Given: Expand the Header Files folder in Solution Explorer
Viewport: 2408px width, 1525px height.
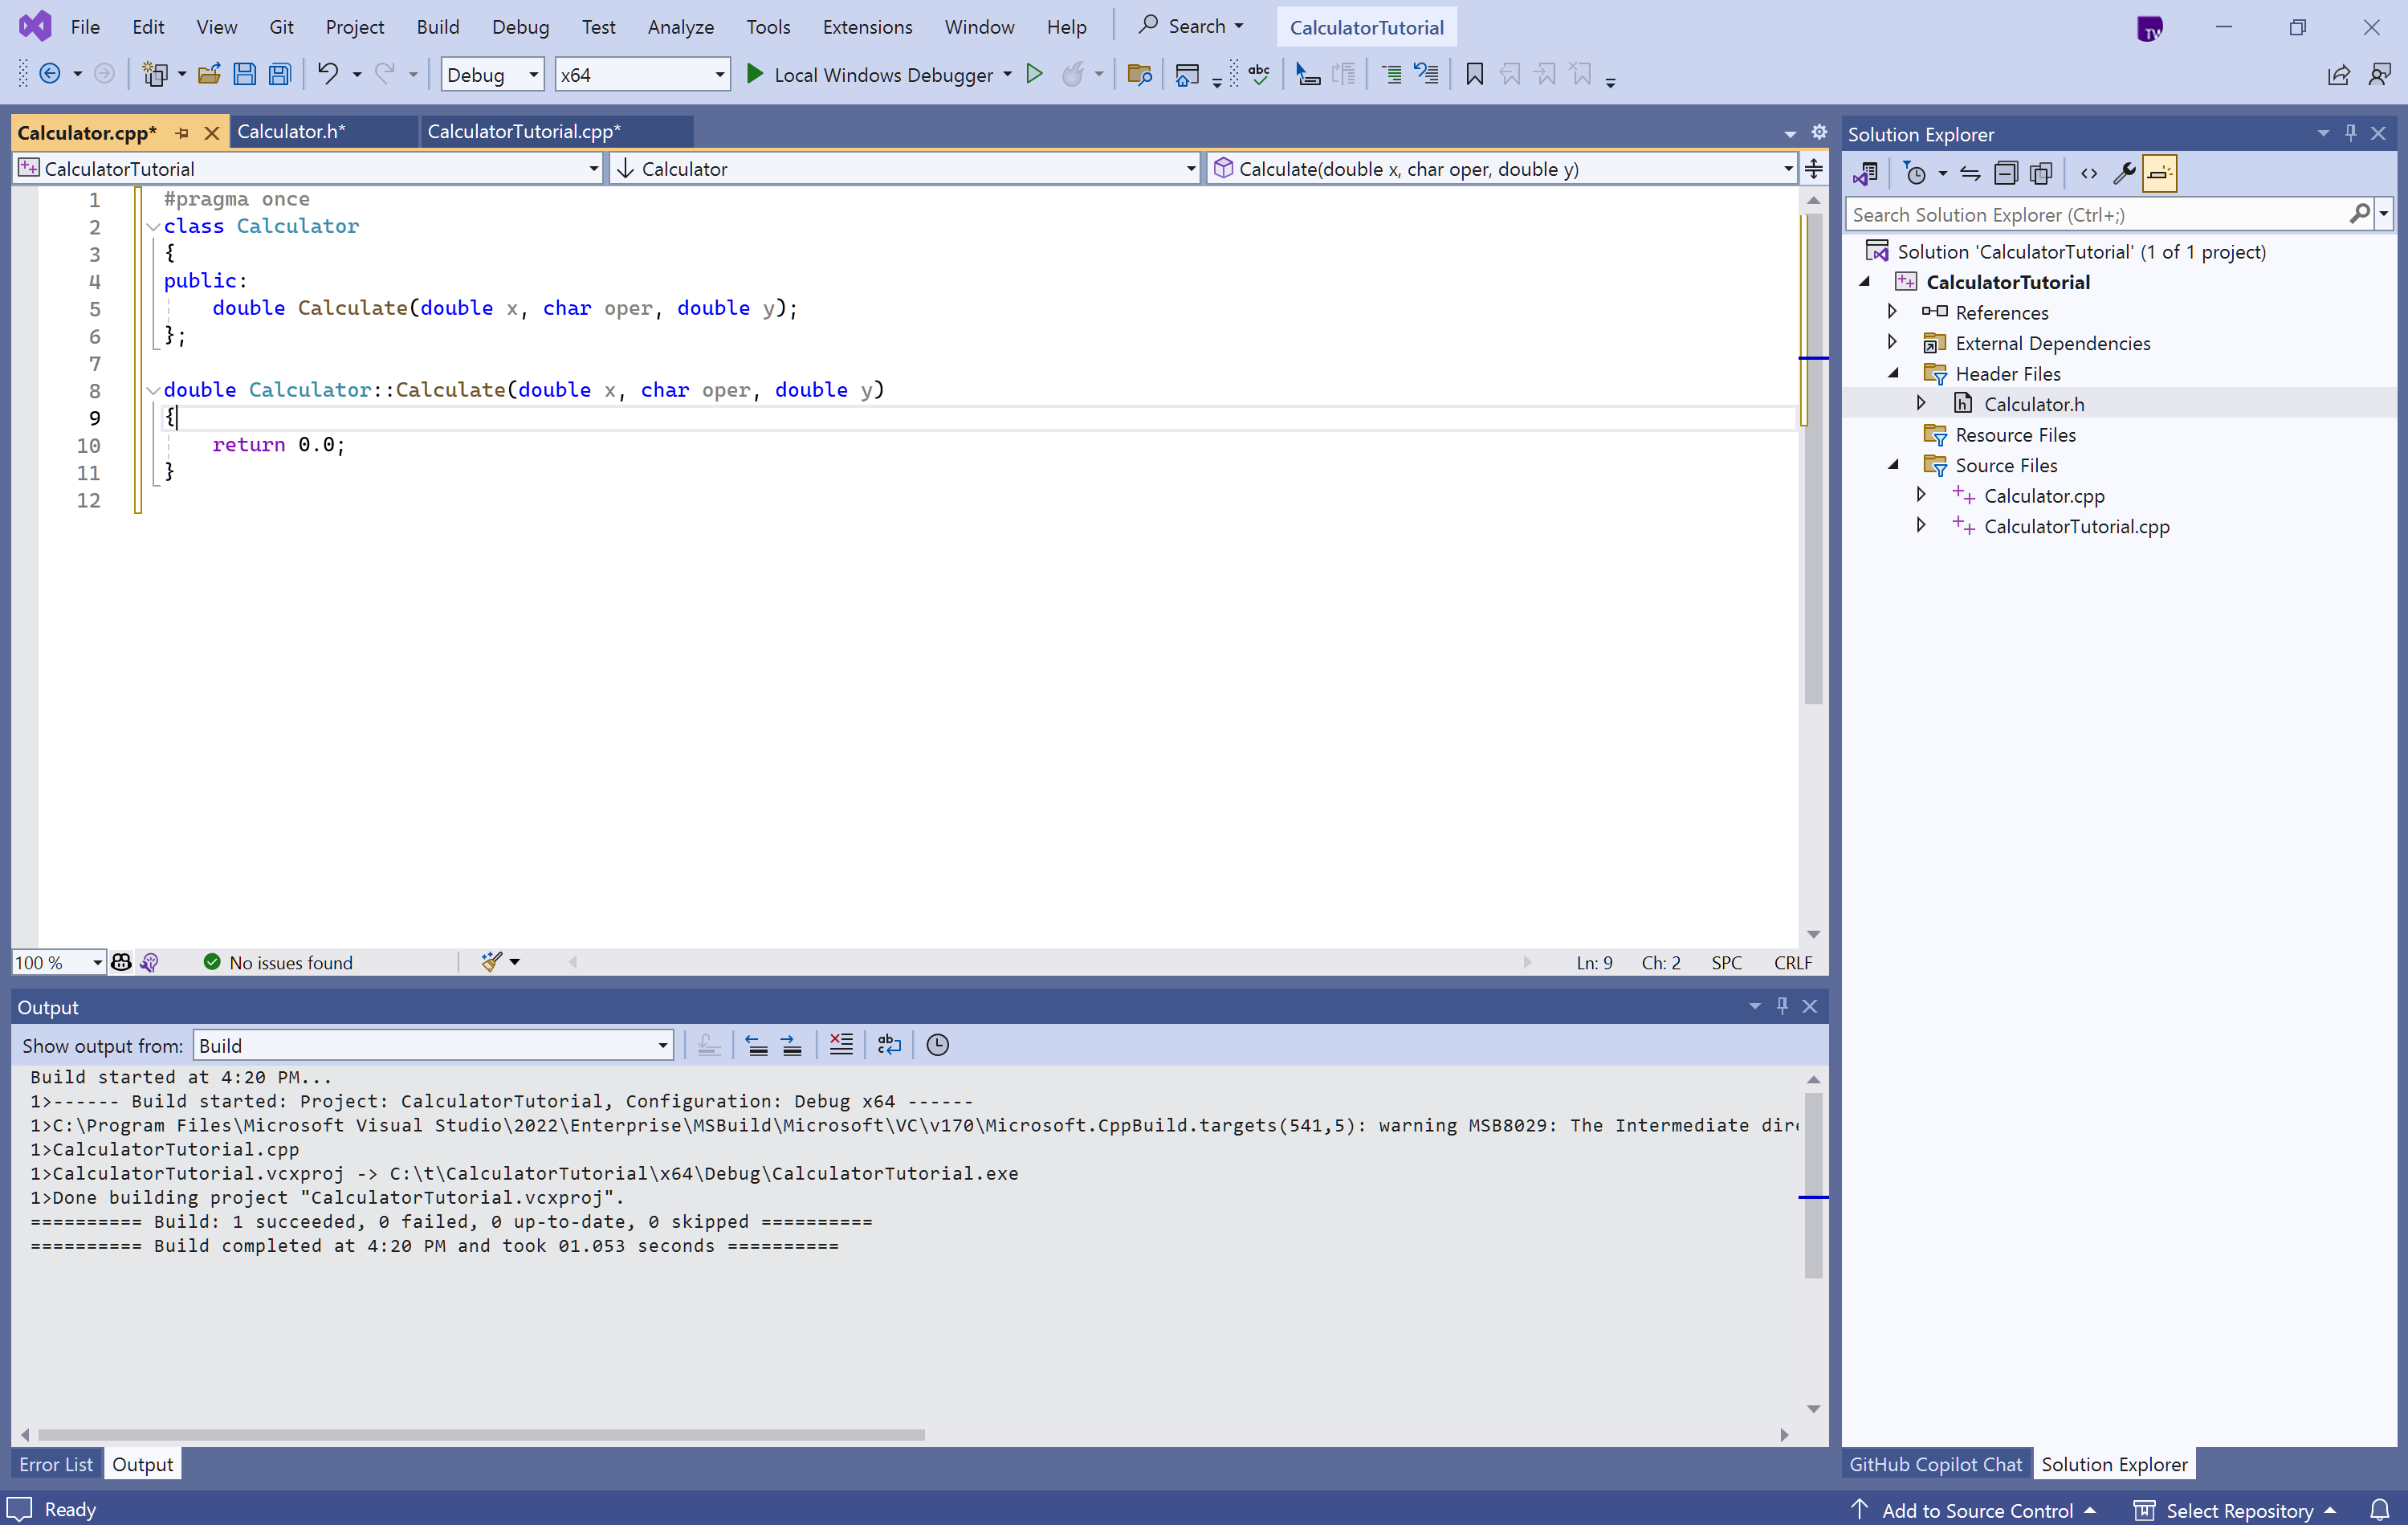Looking at the screenshot, I should tap(1894, 373).
